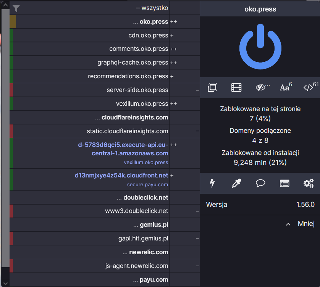The width and height of the screenshot is (320, 287).
Task: Toggle JavaScript blocking code icon
Action: pyautogui.click(x=310, y=87)
